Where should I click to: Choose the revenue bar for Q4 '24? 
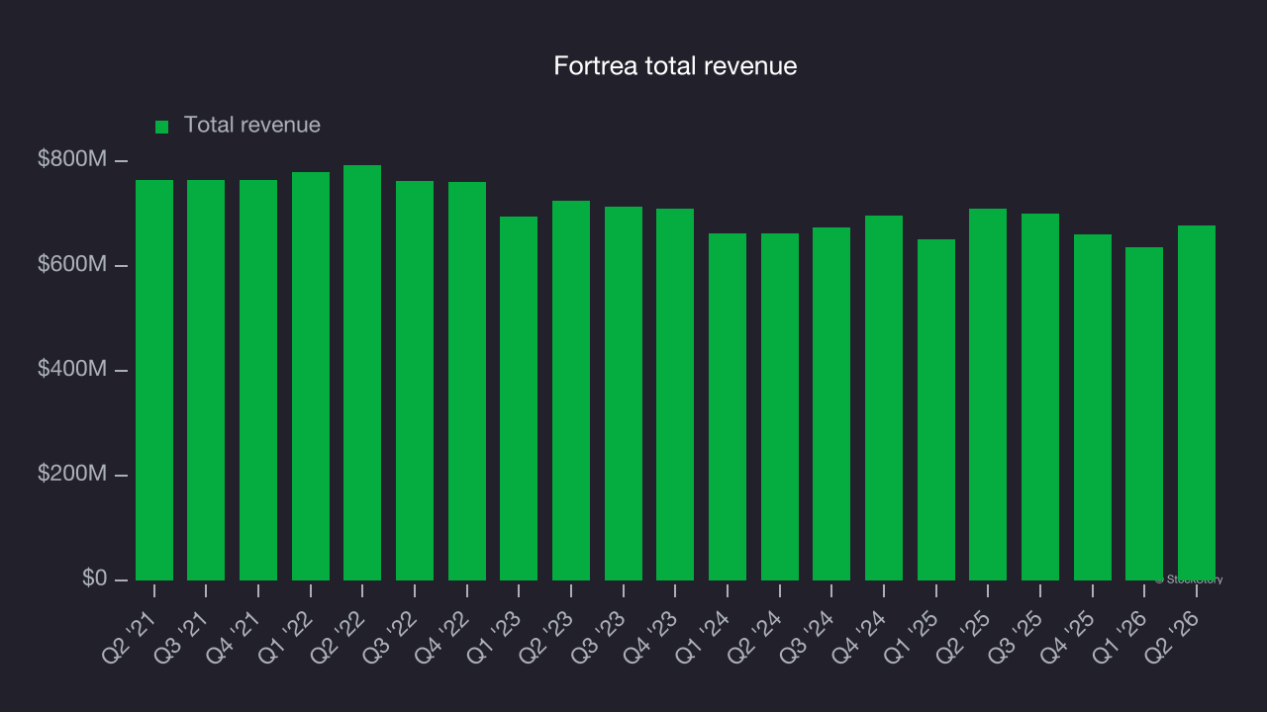coord(884,398)
